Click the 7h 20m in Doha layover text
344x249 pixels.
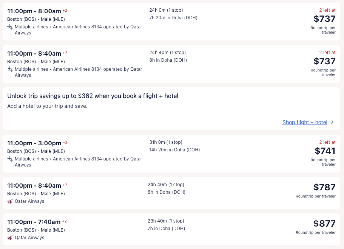[x=173, y=18]
